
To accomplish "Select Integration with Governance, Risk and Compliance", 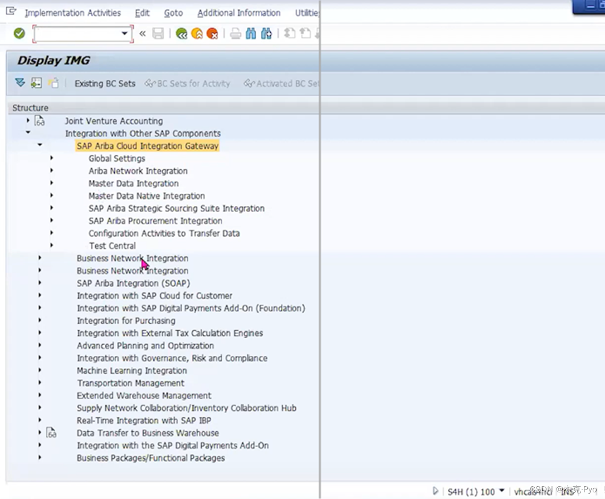I will point(172,358).
